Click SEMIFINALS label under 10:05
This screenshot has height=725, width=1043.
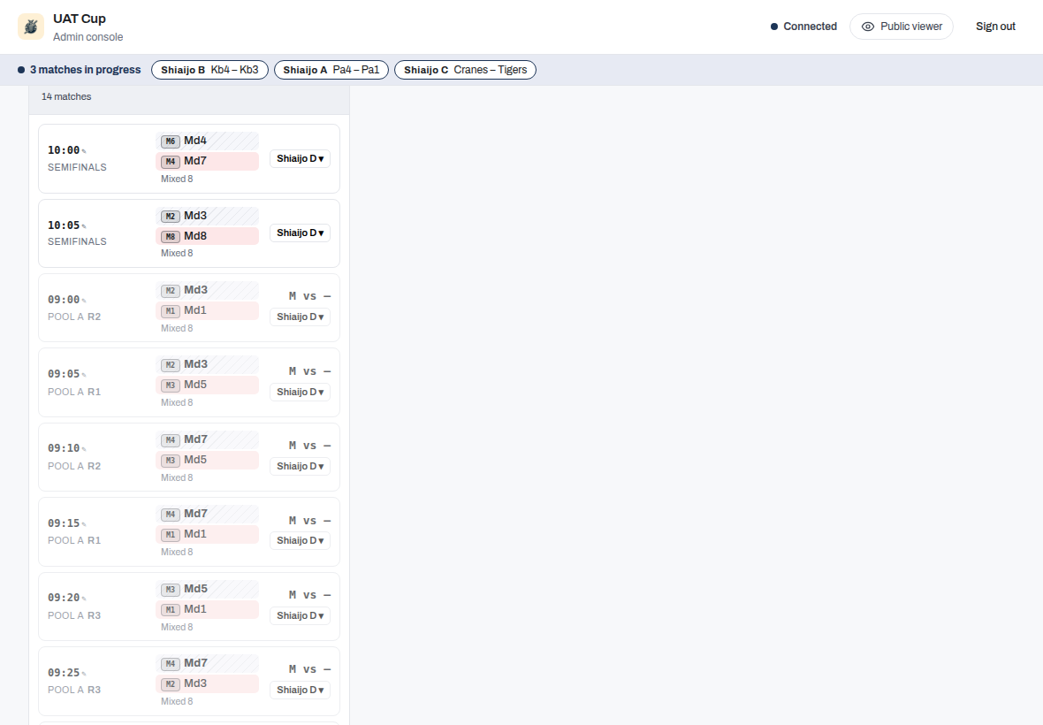(x=77, y=241)
